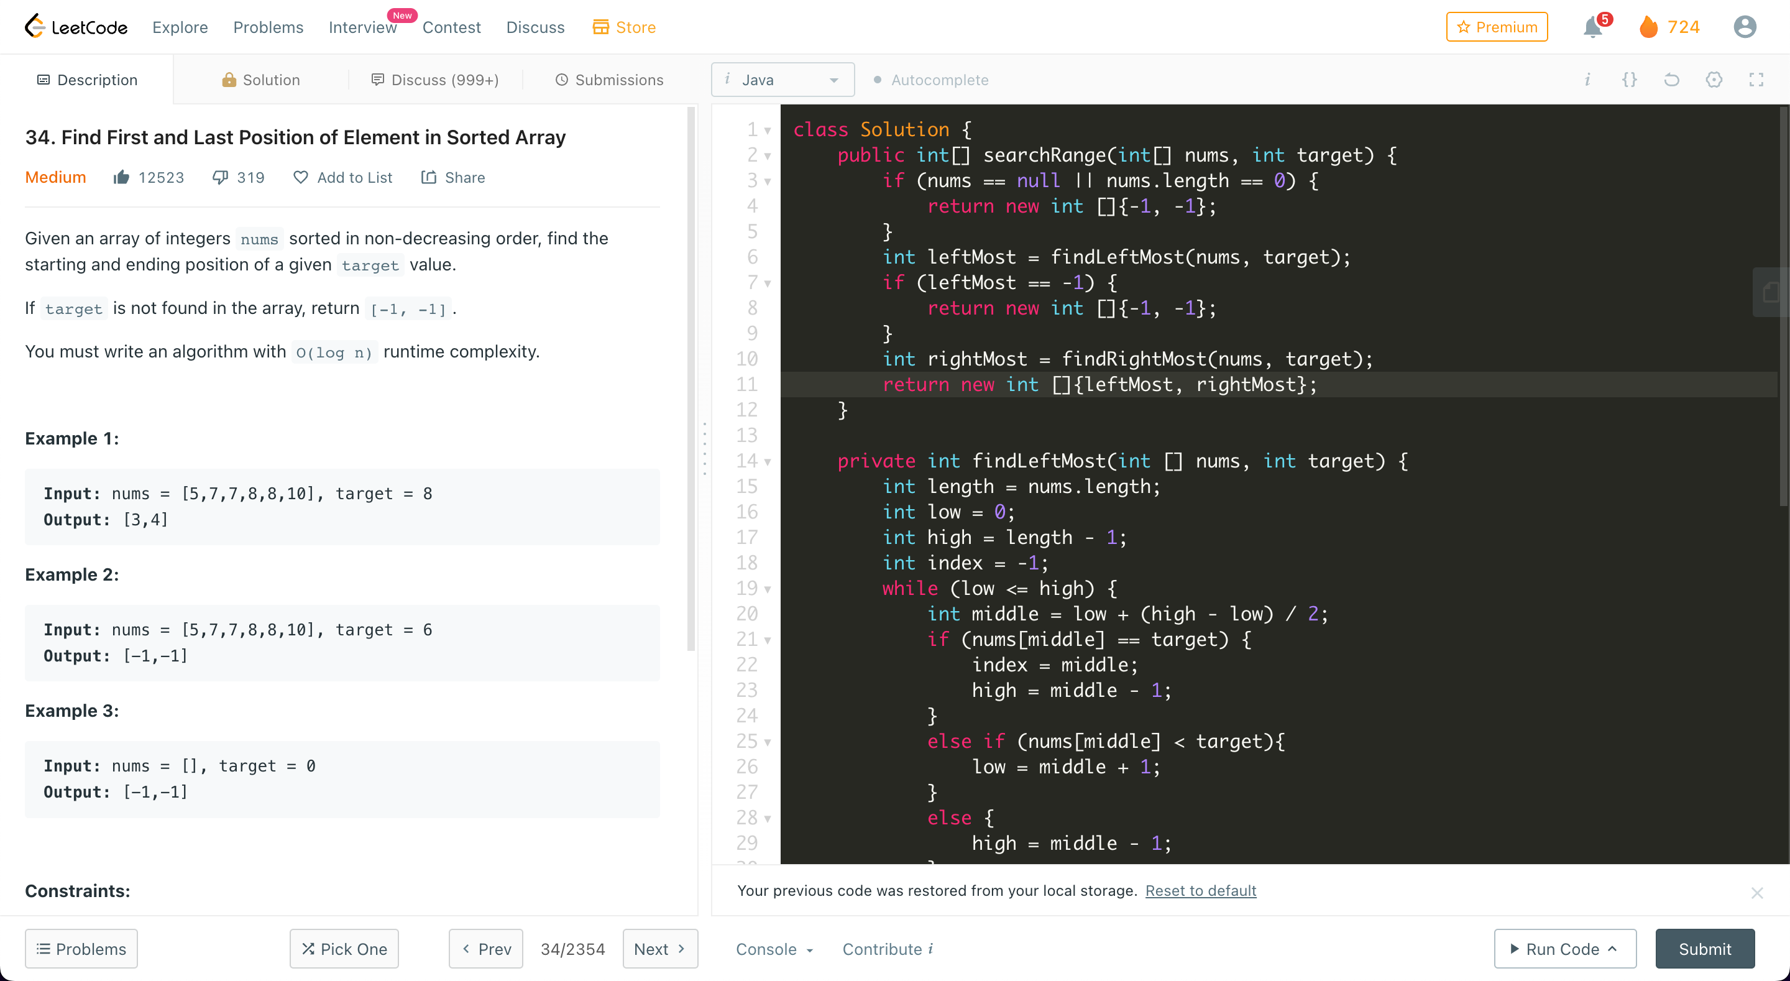The width and height of the screenshot is (1790, 981).
Task: Click the reset code arrow icon
Action: click(1671, 79)
